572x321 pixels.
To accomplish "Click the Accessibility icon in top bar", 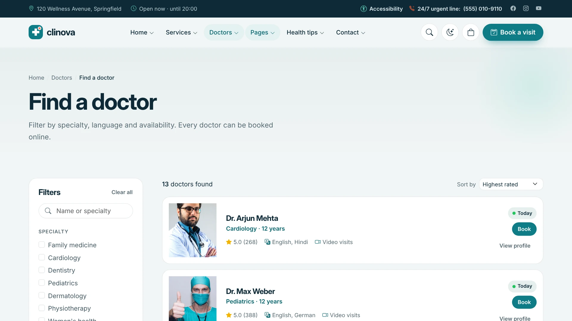I will click(363, 9).
